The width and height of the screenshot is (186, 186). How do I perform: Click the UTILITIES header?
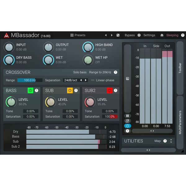click(x=134, y=141)
